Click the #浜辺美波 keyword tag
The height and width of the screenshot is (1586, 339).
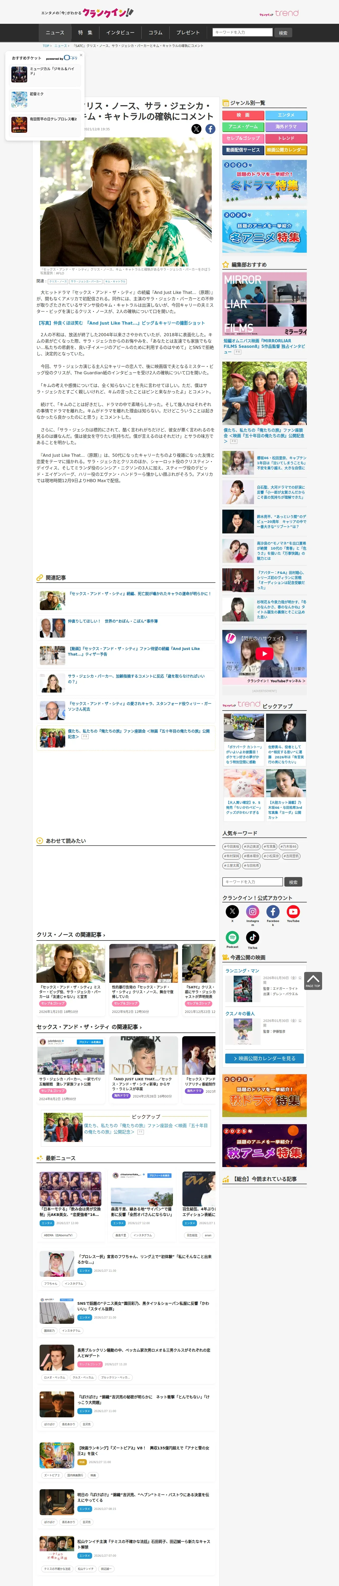click(251, 847)
